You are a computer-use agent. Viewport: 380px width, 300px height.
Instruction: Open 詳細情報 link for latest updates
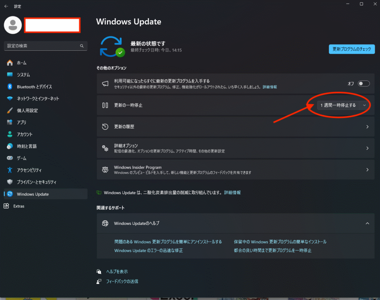click(x=270, y=87)
